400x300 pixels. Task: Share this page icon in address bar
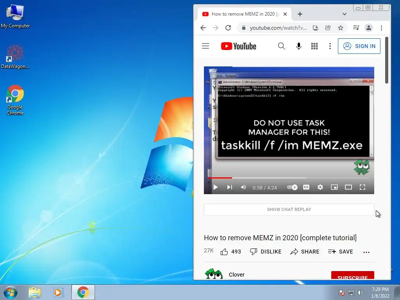click(328, 28)
